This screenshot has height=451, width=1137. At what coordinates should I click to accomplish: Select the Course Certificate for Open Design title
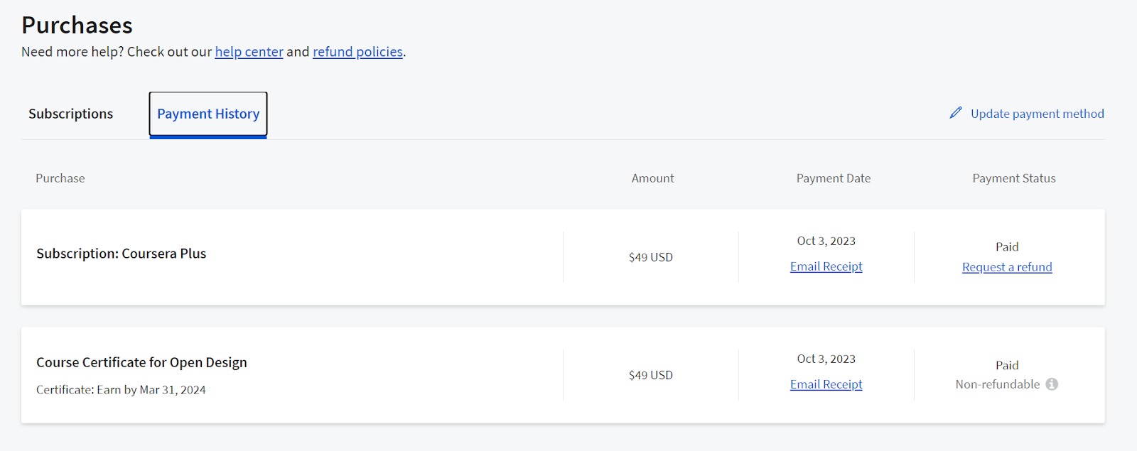[x=141, y=362]
